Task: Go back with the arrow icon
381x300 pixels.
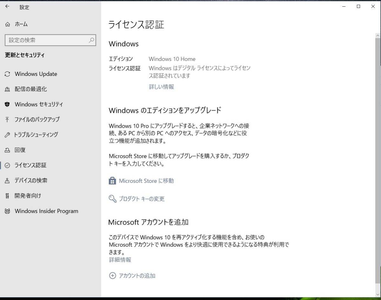Action: (7, 7)
